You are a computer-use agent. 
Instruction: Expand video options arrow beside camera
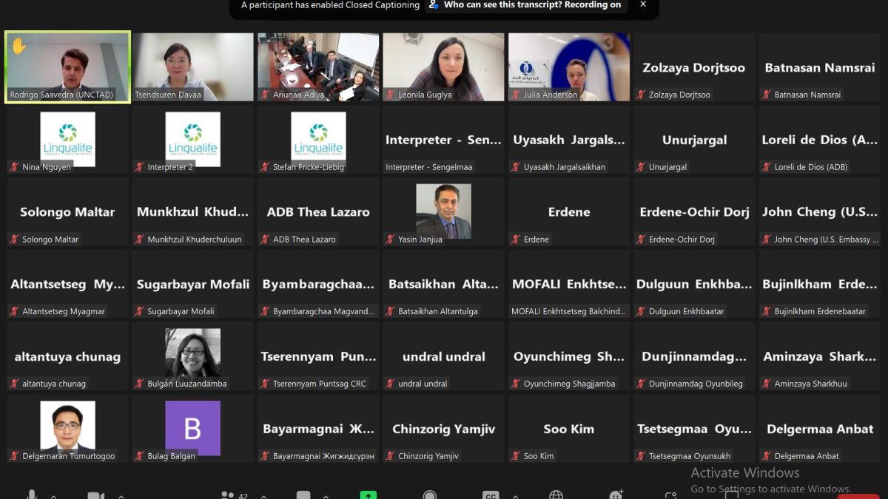click(121, 496)
